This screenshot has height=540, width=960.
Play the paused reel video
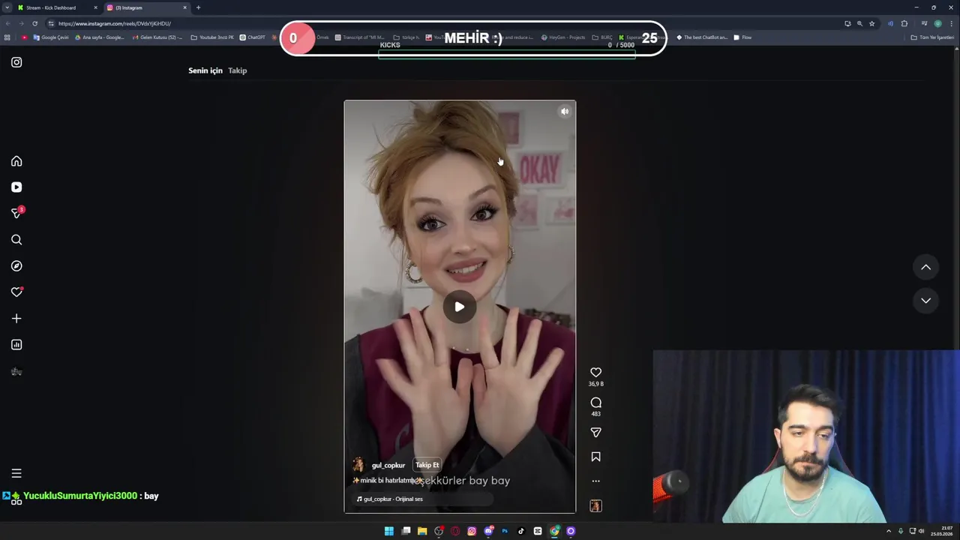[459, 307]
